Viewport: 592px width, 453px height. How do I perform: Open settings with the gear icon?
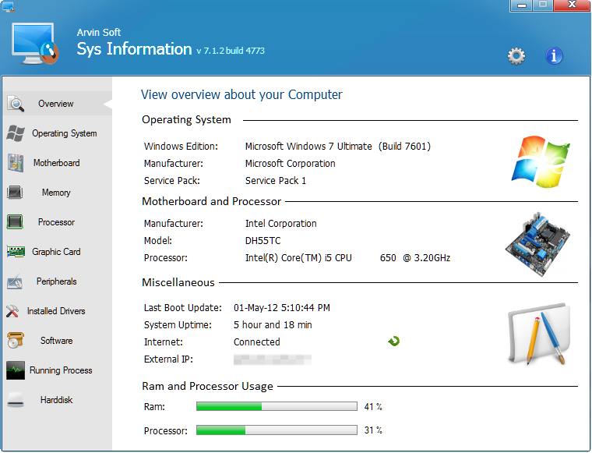point(516,56)
